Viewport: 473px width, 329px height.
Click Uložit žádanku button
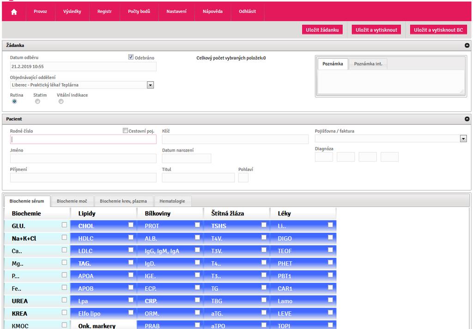322,30
